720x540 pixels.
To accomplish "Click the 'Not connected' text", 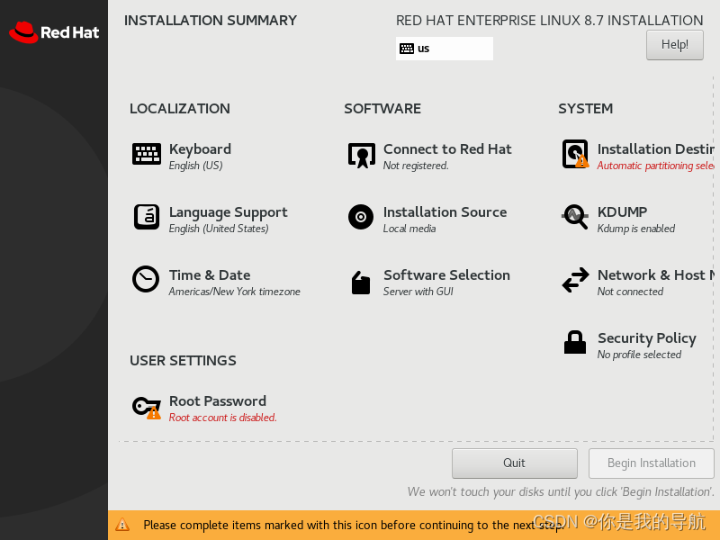I will (631, 292).
